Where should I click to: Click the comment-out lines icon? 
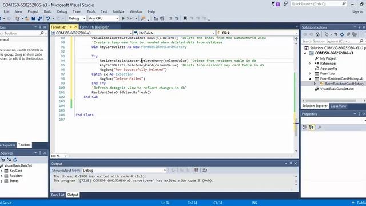pos(170,18)
